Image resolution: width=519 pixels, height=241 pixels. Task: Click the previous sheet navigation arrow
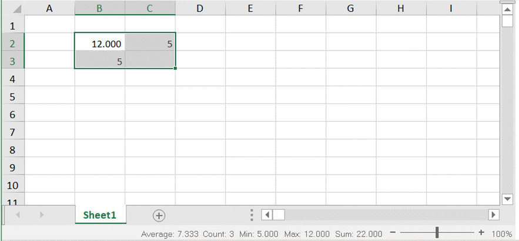coord(18,215)
